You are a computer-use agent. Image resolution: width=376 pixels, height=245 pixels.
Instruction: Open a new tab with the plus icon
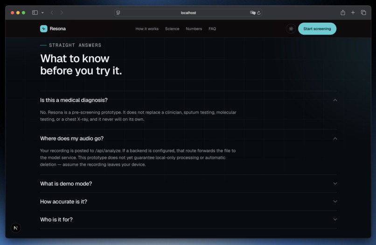click(x=353, y=13)
